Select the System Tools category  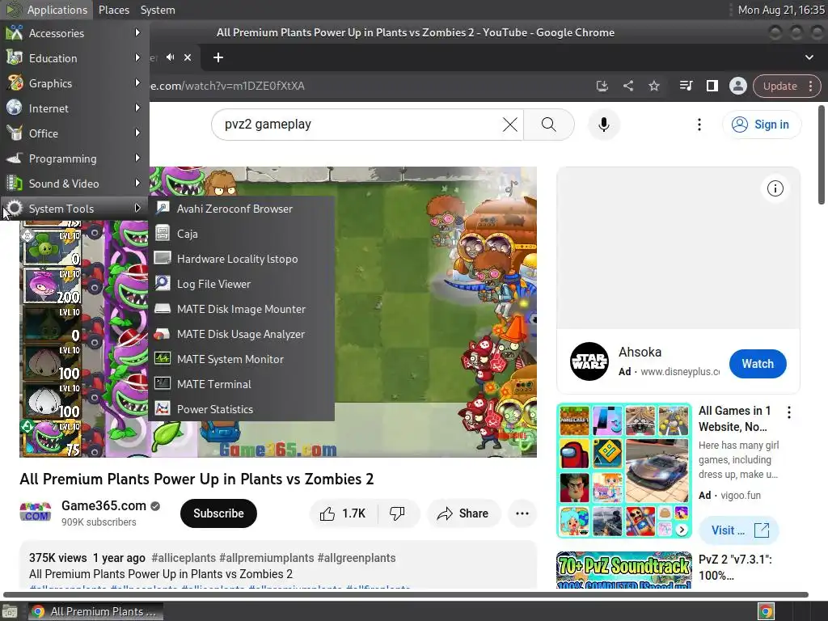[74, 209]
